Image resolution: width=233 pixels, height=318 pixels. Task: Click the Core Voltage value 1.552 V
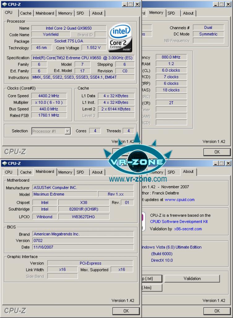click(93, 48)
